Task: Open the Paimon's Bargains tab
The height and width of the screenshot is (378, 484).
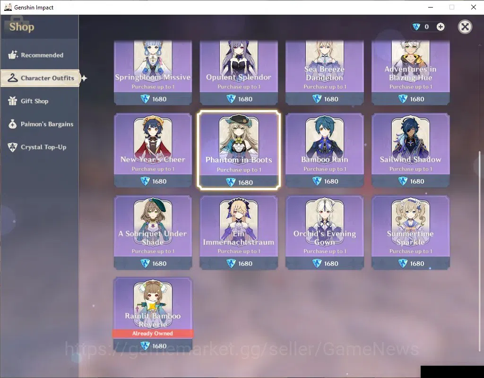Action: 40,124
